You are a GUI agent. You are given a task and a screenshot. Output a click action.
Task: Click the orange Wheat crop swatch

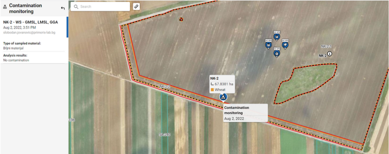point(212,90)
